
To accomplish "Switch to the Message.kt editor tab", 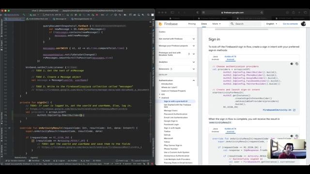I will point(60,19).
